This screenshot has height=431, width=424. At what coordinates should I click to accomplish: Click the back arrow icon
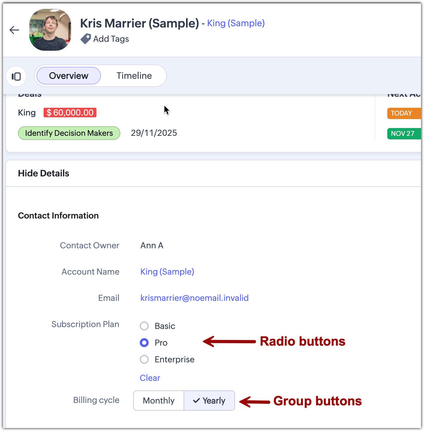coord(14,30)
